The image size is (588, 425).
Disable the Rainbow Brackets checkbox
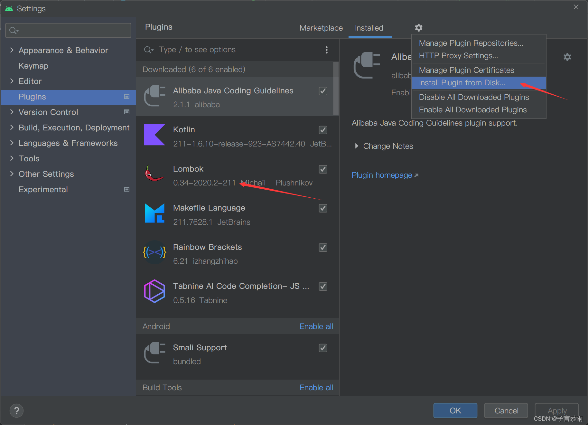(323, 248)
